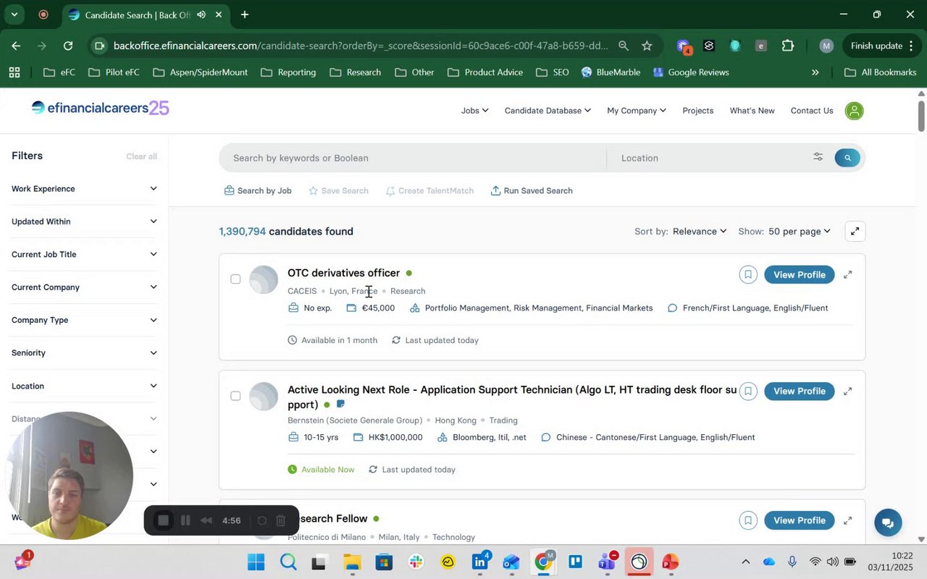Toggle full-screen results view icon
Screen dimensions: 927x579
click(x=855, y=232)
